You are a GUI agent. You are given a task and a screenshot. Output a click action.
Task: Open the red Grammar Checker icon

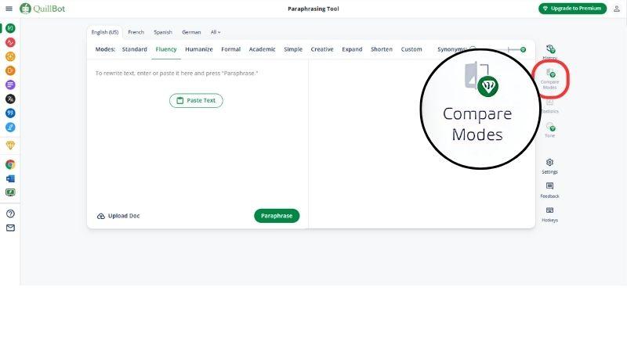[x=10, y=42]
